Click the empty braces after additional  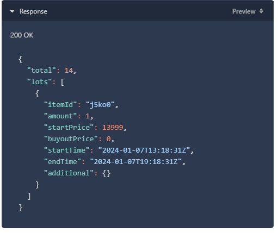[107, 173]
